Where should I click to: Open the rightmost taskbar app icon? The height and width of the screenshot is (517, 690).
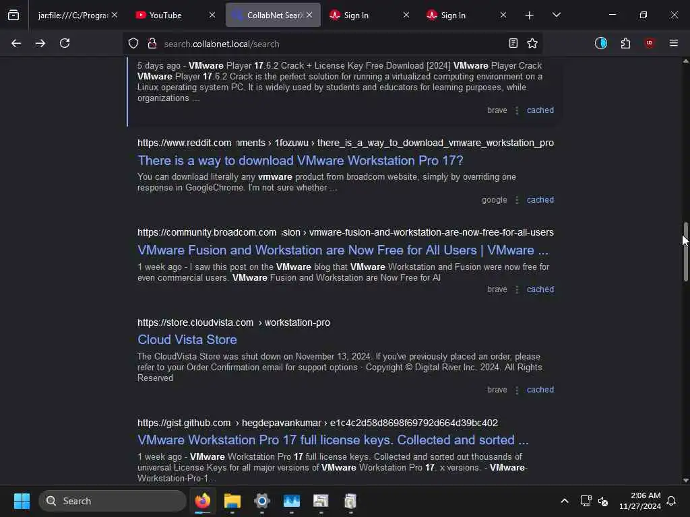tap(350, 501)
